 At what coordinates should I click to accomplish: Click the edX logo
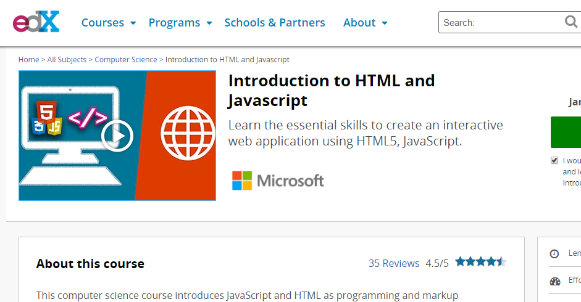[x=36, y=22]
